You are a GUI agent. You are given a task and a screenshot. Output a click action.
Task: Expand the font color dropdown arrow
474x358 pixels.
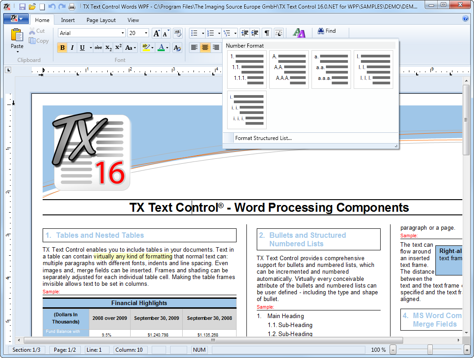(x=167, y=48)
